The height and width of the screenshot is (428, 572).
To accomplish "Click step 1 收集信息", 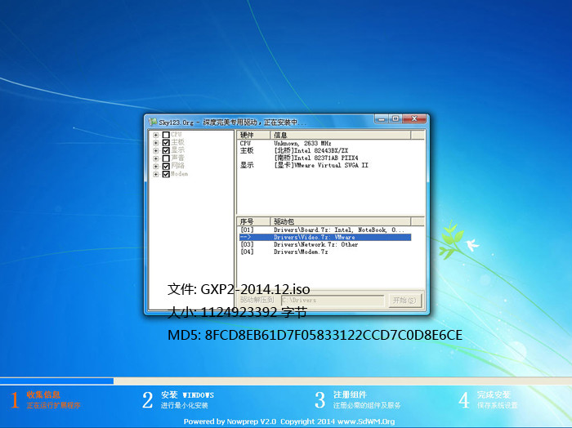I will [46, 399].
